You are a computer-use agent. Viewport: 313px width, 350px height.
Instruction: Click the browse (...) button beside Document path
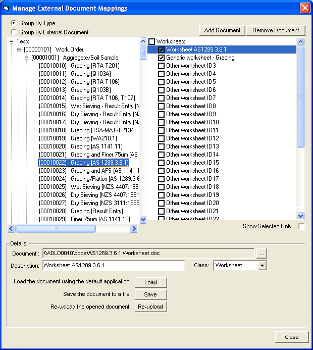261,253
